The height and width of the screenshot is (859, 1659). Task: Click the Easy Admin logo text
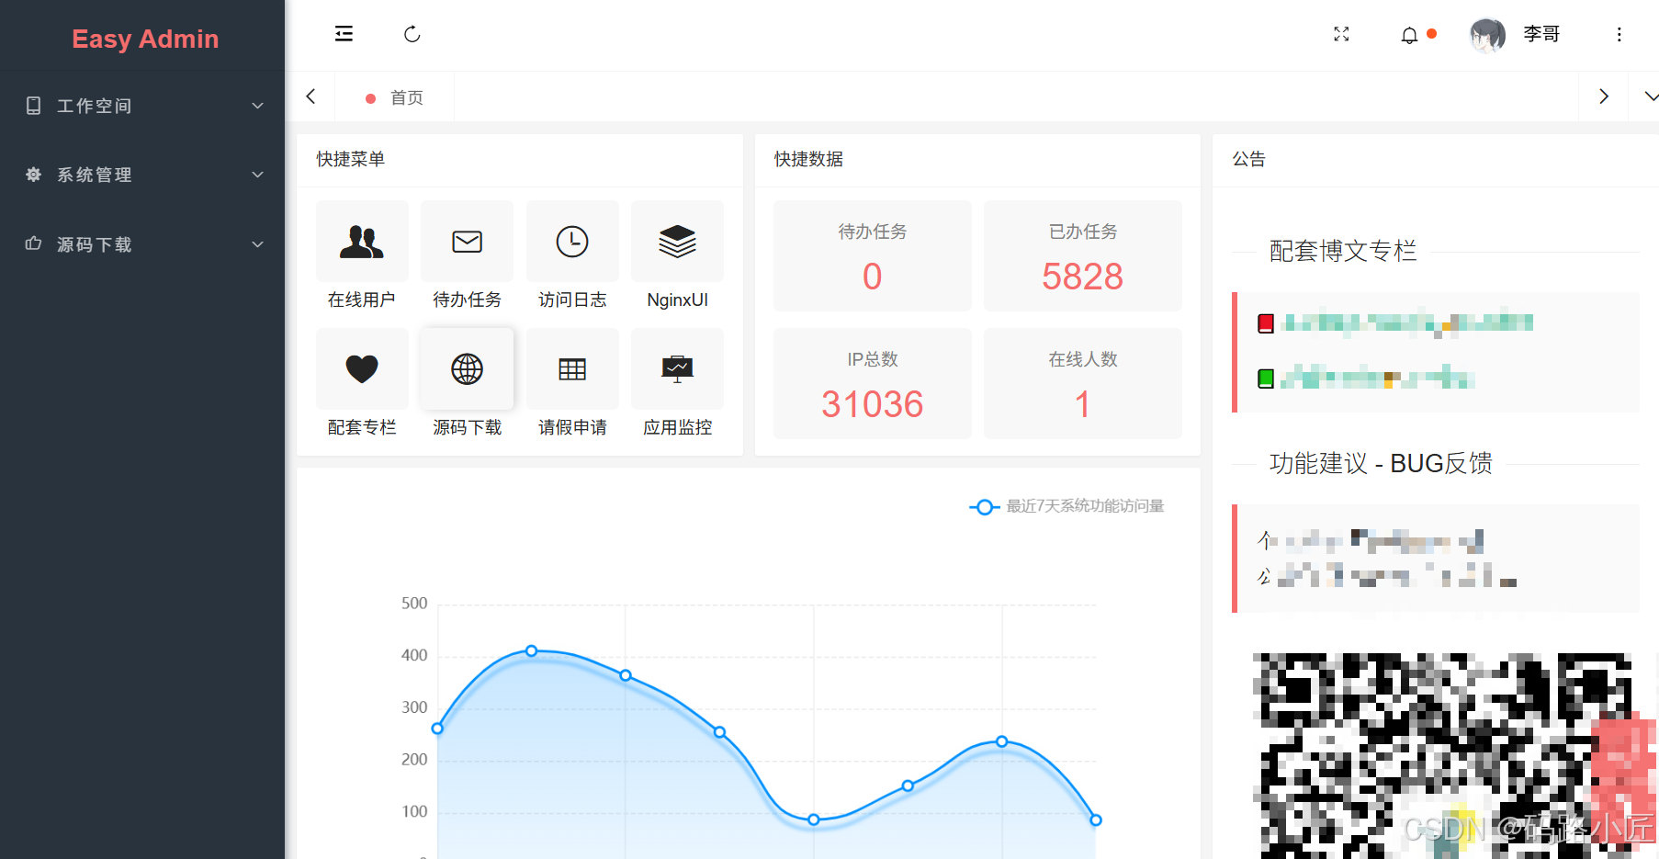(144, 39)
